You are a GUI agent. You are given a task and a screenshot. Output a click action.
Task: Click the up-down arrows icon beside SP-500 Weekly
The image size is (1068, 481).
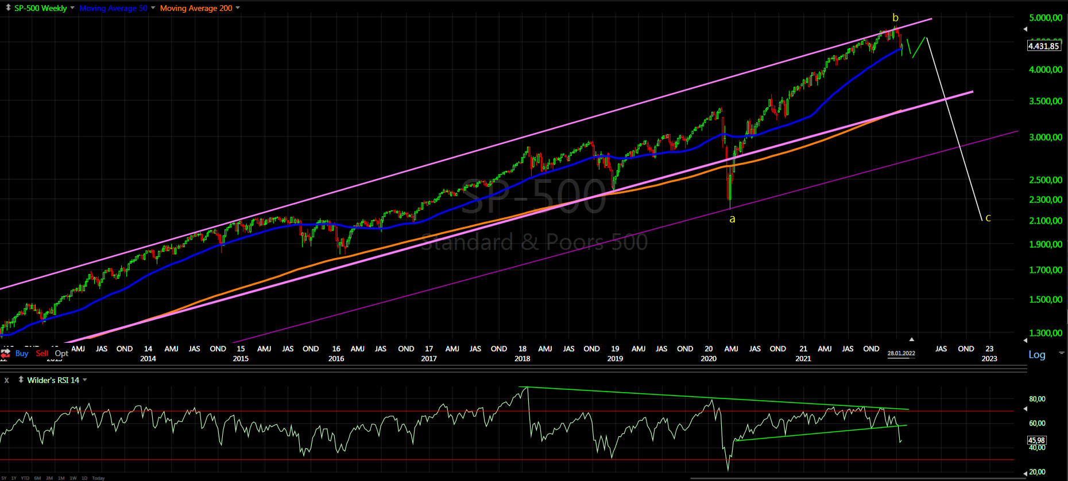point(8,8)
